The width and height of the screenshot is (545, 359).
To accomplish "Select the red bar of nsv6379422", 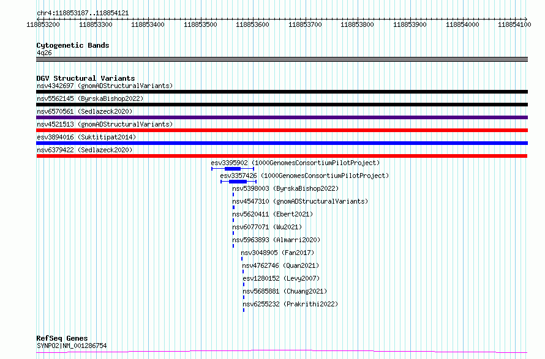I will (282, 156).
